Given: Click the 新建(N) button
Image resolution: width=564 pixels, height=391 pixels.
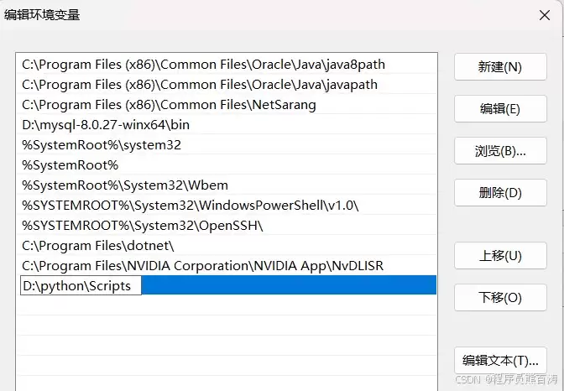Looking at the screenshot, I should (x=500, y=67).
